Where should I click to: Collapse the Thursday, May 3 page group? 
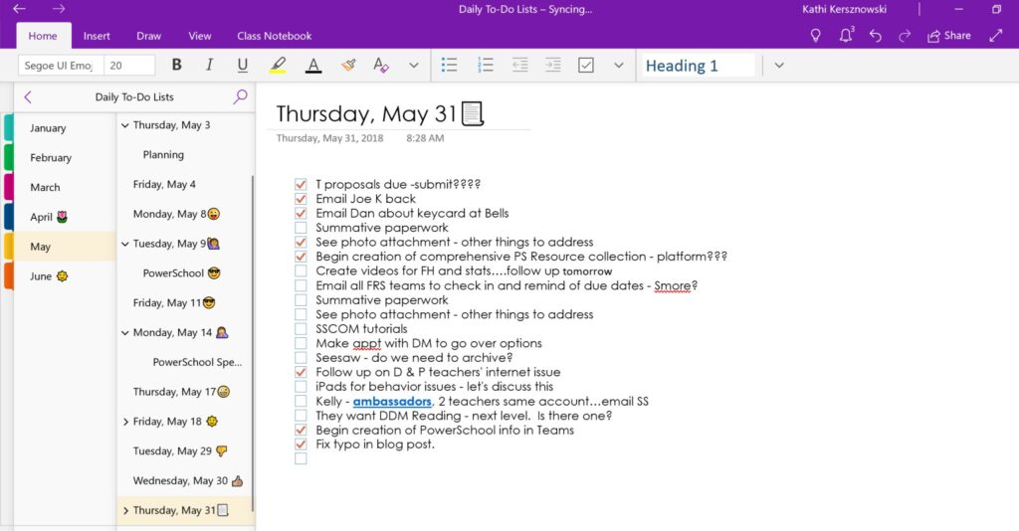124,125
